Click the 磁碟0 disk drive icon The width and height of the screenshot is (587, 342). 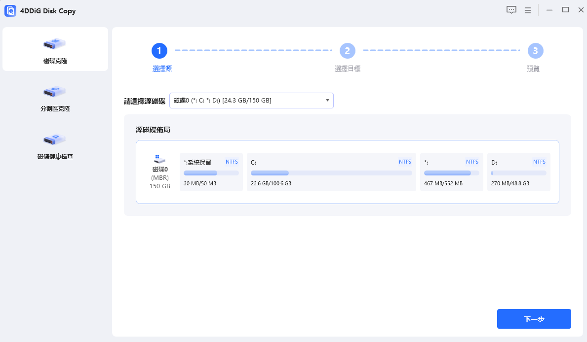(159, 159)
